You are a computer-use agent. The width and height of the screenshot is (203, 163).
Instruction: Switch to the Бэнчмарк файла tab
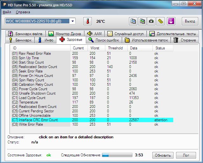tap(25, 34)
